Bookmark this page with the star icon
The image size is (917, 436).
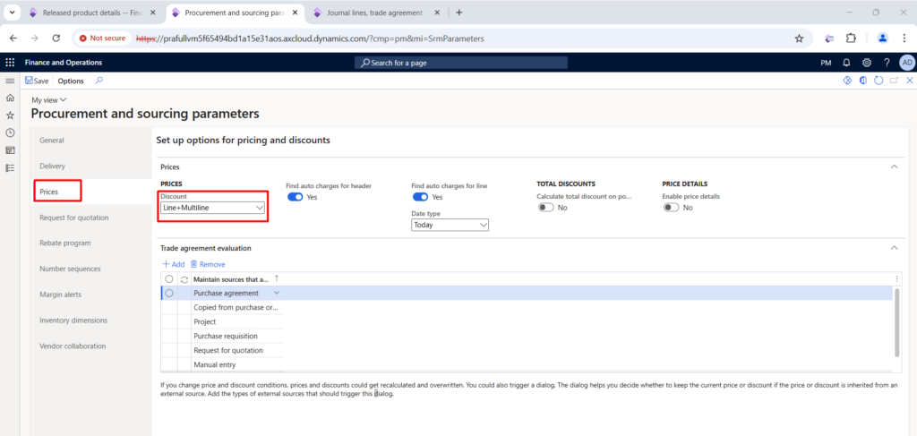[799, 38]
